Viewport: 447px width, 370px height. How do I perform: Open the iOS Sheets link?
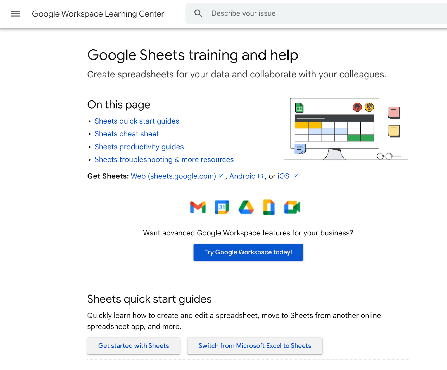[x=283, y=176]
